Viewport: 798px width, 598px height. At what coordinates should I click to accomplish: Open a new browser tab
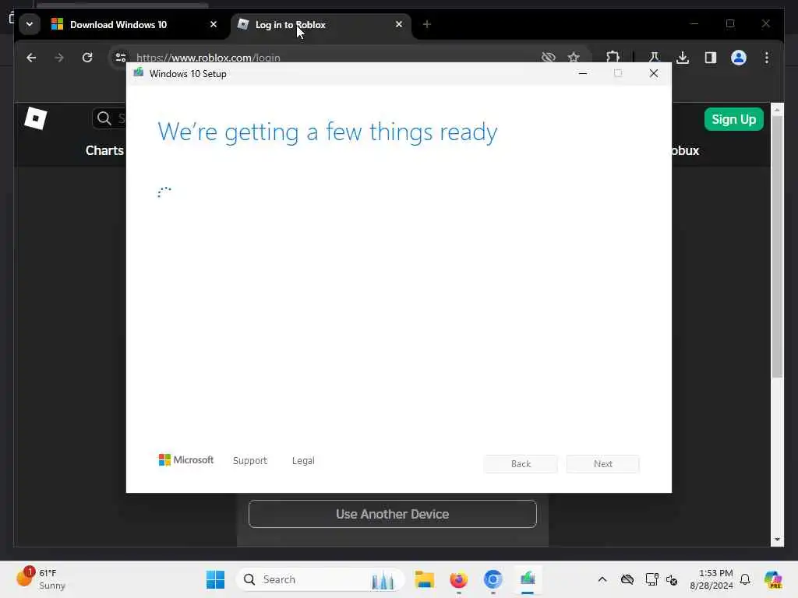(x=427, y=24)
